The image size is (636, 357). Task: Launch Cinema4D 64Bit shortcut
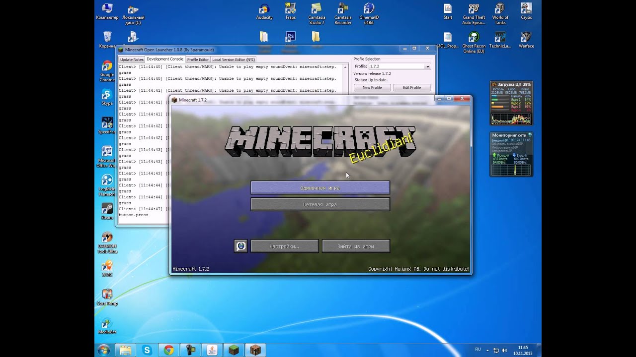pos(369,14)
